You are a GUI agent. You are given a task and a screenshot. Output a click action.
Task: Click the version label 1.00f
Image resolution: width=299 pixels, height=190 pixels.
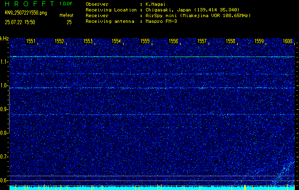point(66,4)
